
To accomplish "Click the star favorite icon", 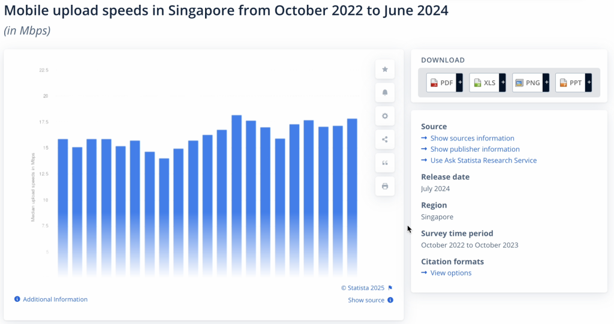I will (x=385, y=70).
